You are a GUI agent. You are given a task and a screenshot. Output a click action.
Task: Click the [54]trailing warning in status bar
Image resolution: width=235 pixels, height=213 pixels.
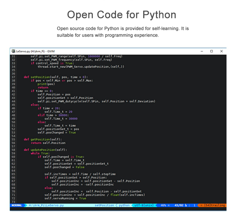coord(214,205)
